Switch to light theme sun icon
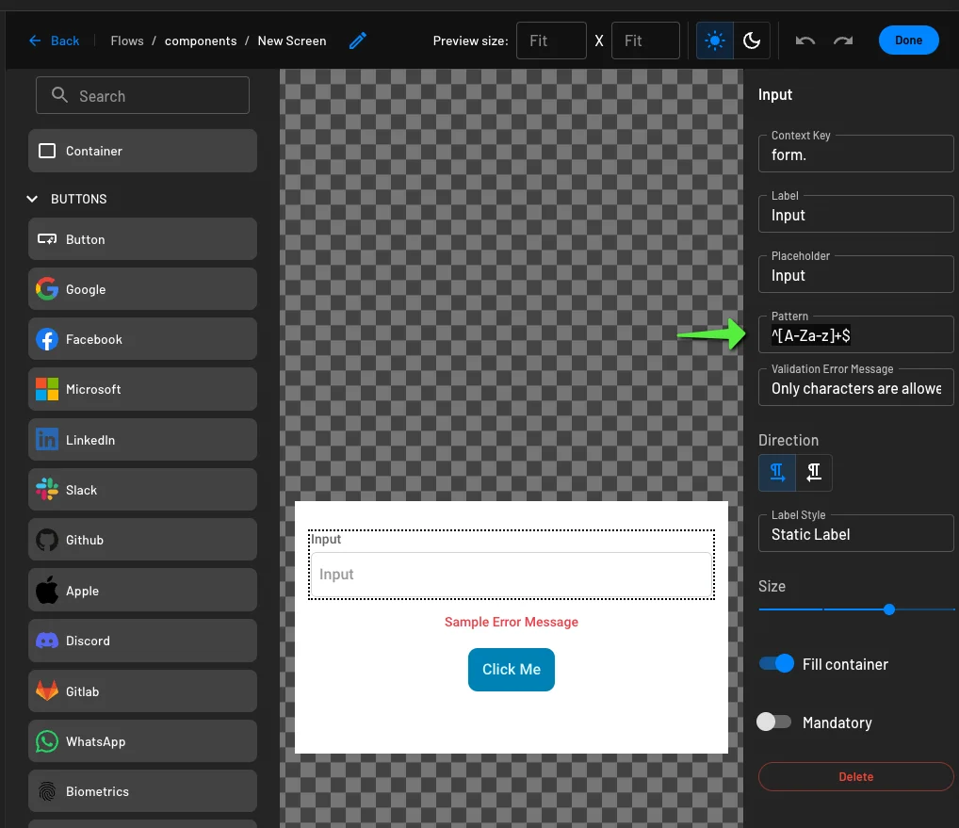The width and height of the screenshot is (959, 828). [x=714, y=41]
